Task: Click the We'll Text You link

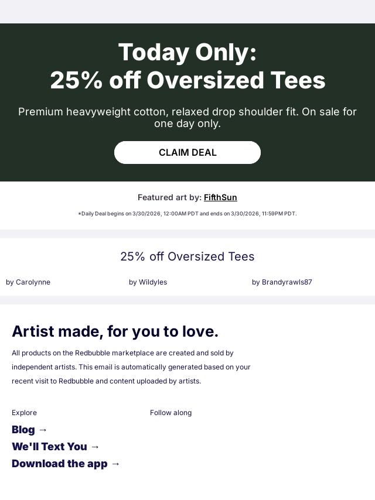Action: coord(49,447)
